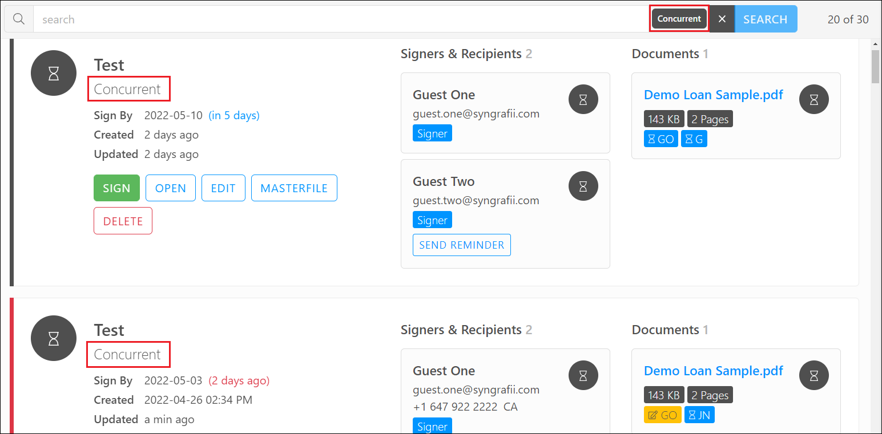The width and height of the screenshot is (882, 434).
Task: Click the hourglass status icon beside Guest One
Action: [x=583, y=99]
